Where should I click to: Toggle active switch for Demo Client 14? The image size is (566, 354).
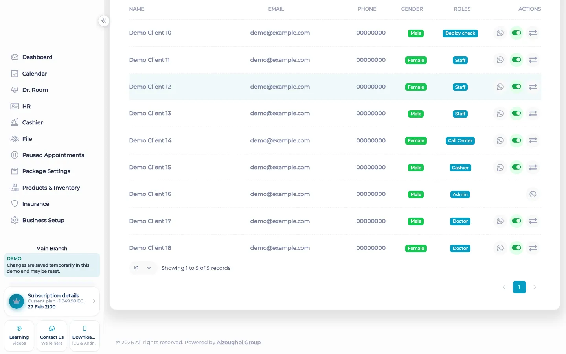(x=516, y=140)
